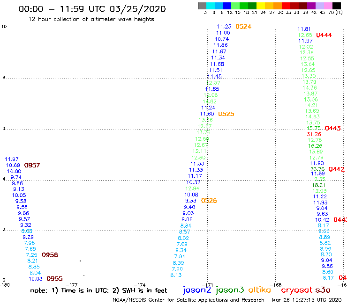Screen dimensions: 347x304
Task: Click the 'Mar 26 12:27:15 UTC 2020' timestamp
Action: click(307, 300)
